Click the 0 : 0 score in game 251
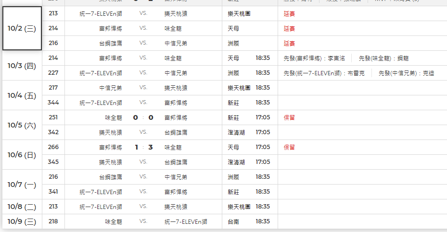Image resolution: width=447 pixels, height=232 pixels. coord(143,117)
